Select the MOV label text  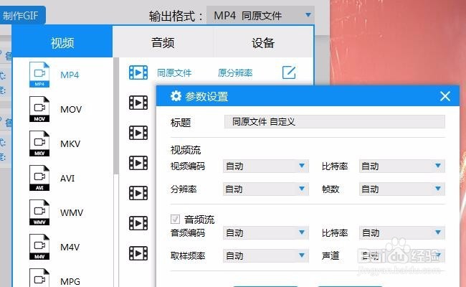pos(71,109)
